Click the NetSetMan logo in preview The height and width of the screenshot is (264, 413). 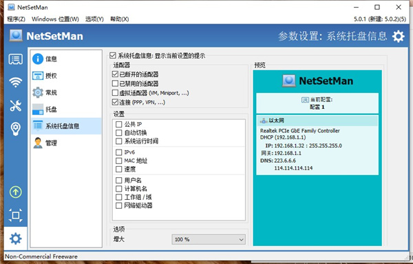pyautogui.click(x=317, y=81)
